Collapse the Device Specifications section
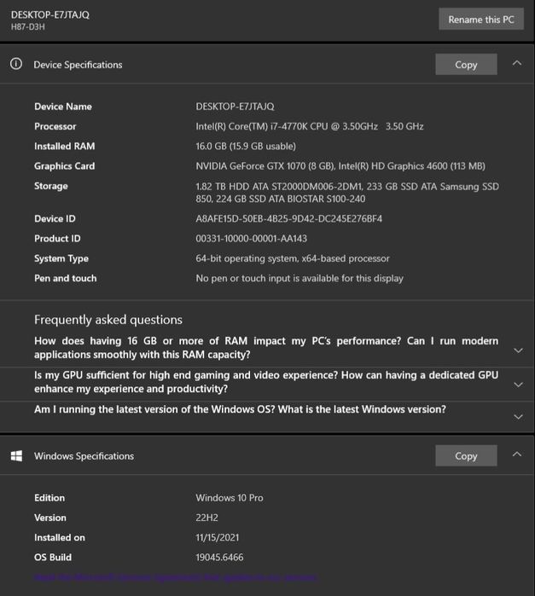Screen dimensions: 535x596 (x=517, y=63)
